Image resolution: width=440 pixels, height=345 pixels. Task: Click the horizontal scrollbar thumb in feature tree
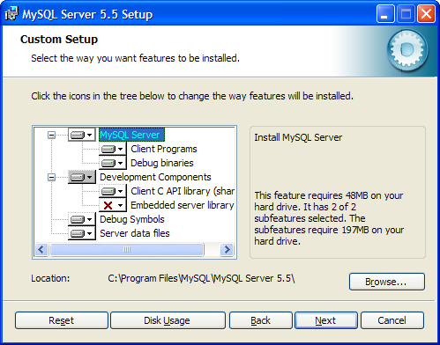pyautogui.click(x=127, y=250)
